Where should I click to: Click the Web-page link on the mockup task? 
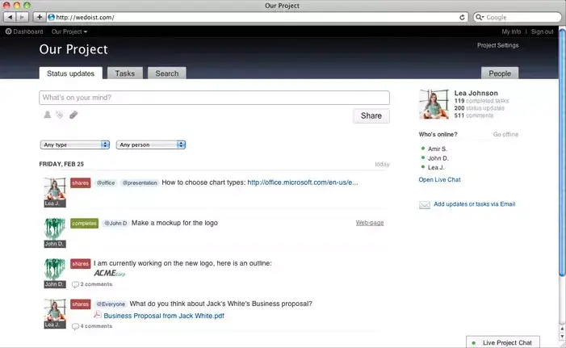(x=370, y=223)
